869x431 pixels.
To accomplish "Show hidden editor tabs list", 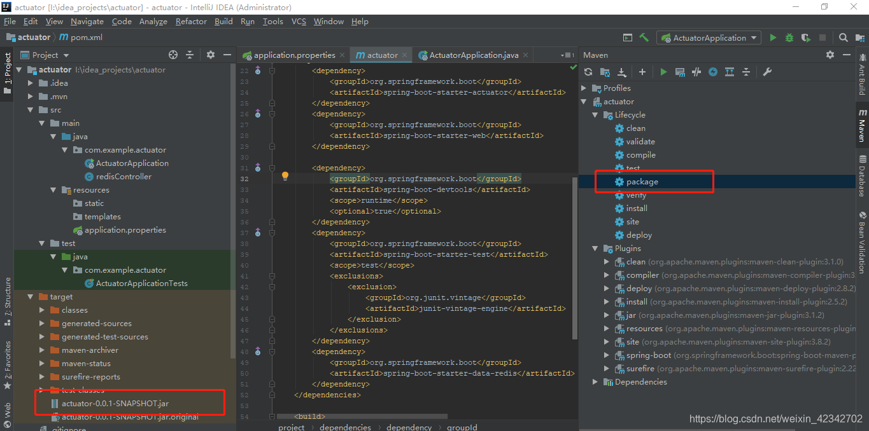I will point(568,55).
